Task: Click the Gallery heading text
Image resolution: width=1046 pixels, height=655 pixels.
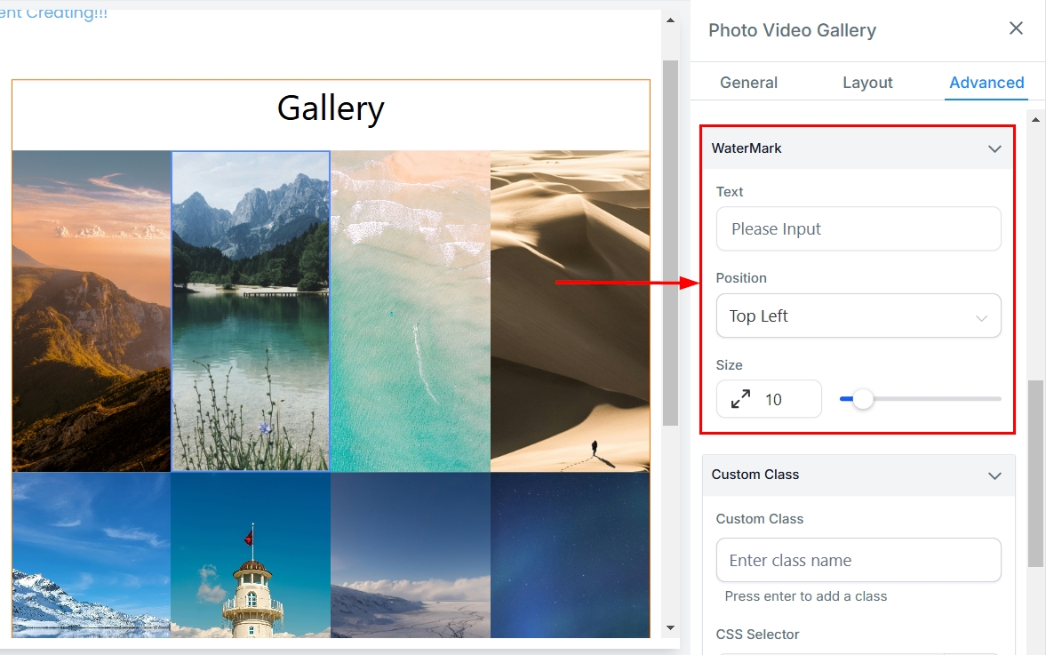Action: 331,108
